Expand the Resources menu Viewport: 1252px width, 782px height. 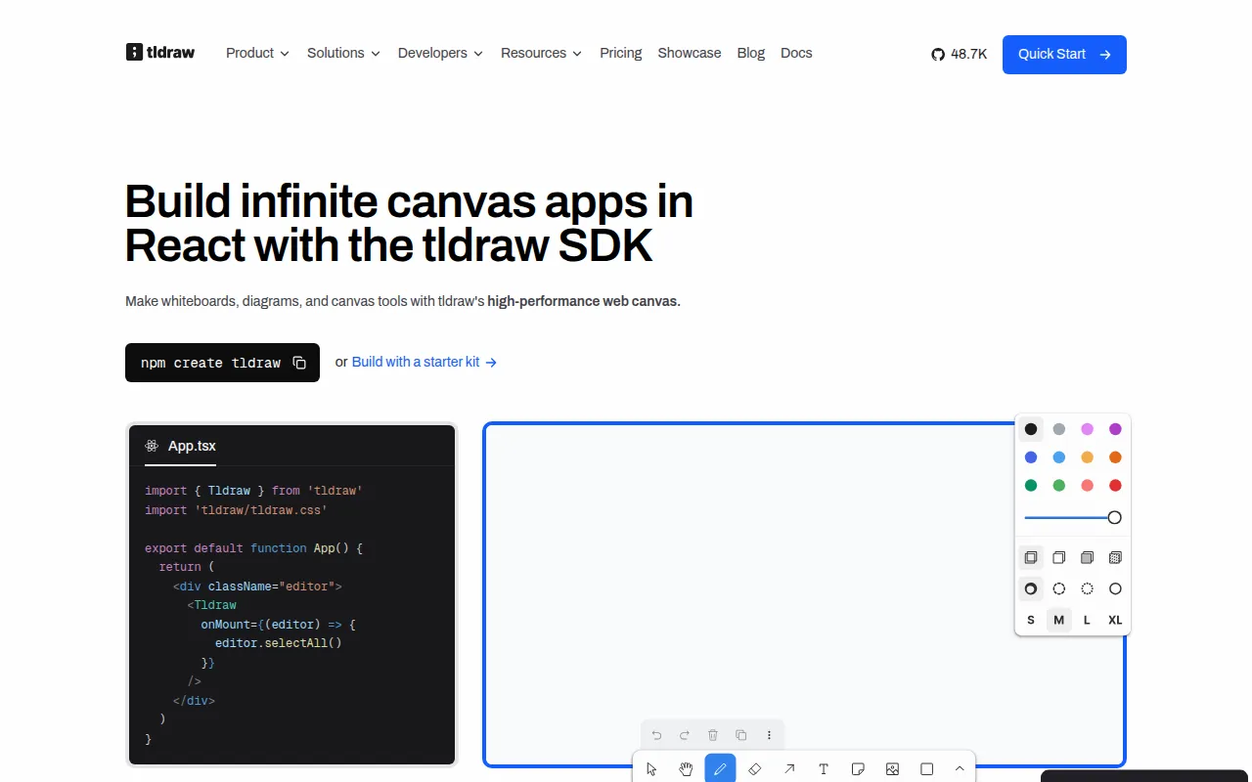coord(541,53)
